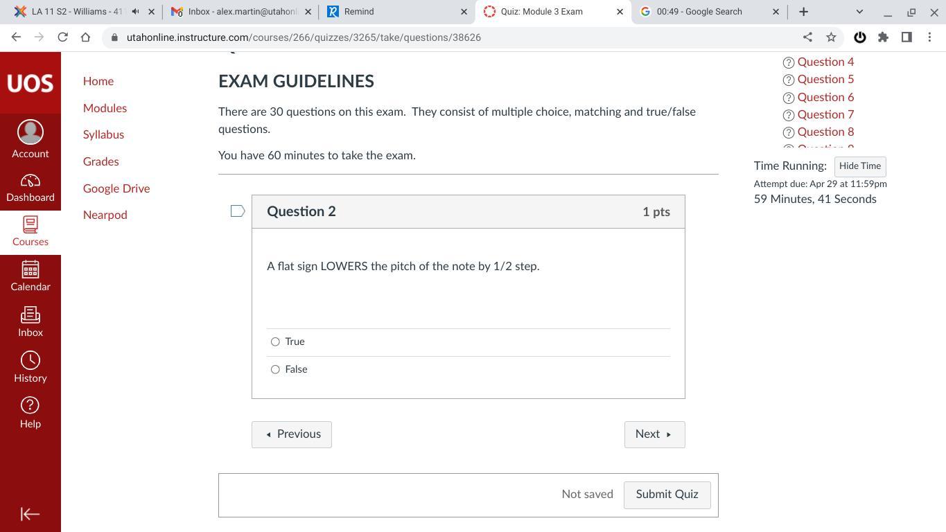Mute the LA 11 S2 tab audio
This screenshot has height=532, width=946.
pyautogui.click(x=135, y=12)
